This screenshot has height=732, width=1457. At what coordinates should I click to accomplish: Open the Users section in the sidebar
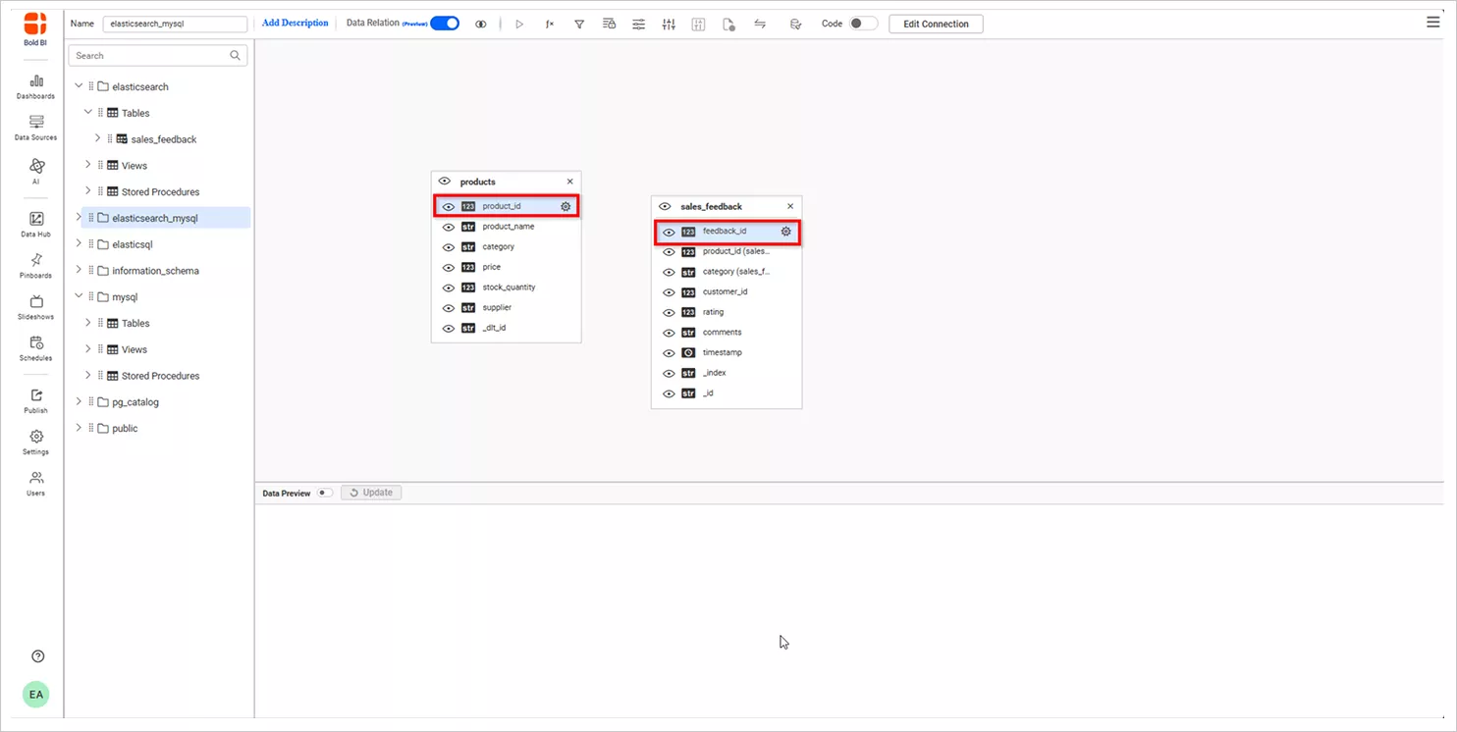[x=36, y=483]
